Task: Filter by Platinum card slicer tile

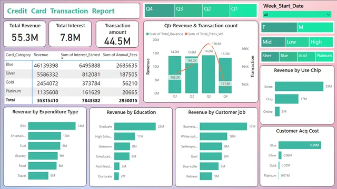Action: (324, 57)
